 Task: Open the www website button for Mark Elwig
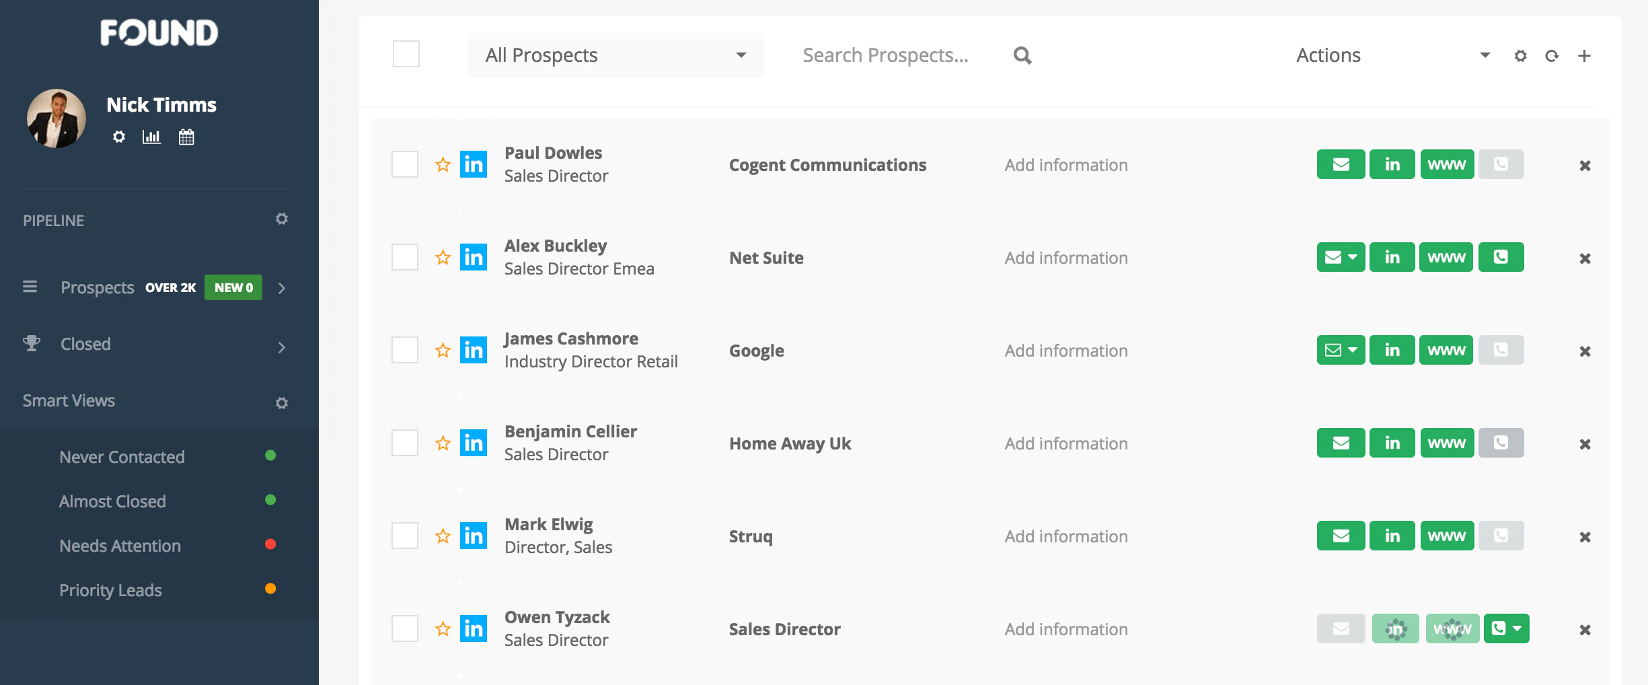(1446, 536)
